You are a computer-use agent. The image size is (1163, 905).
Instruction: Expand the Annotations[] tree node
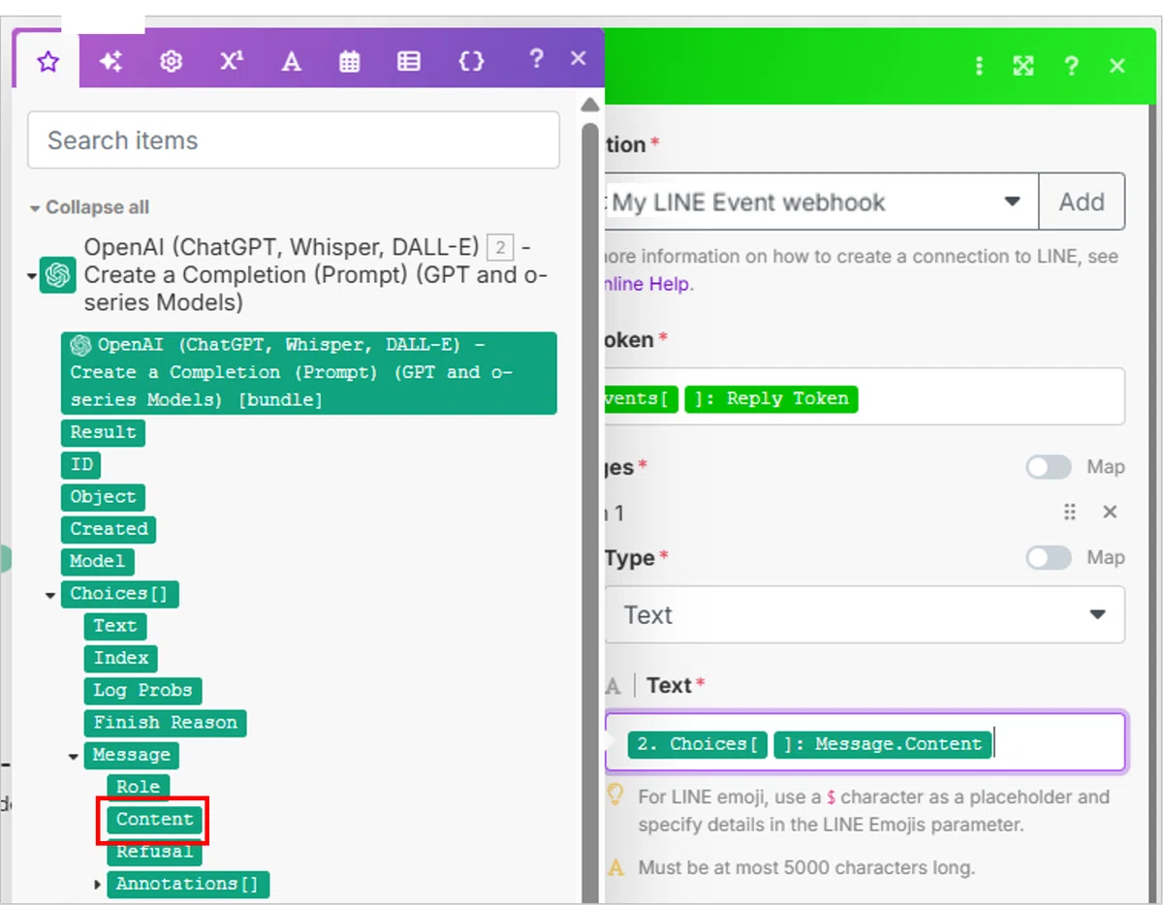click(x=97, y=885)
